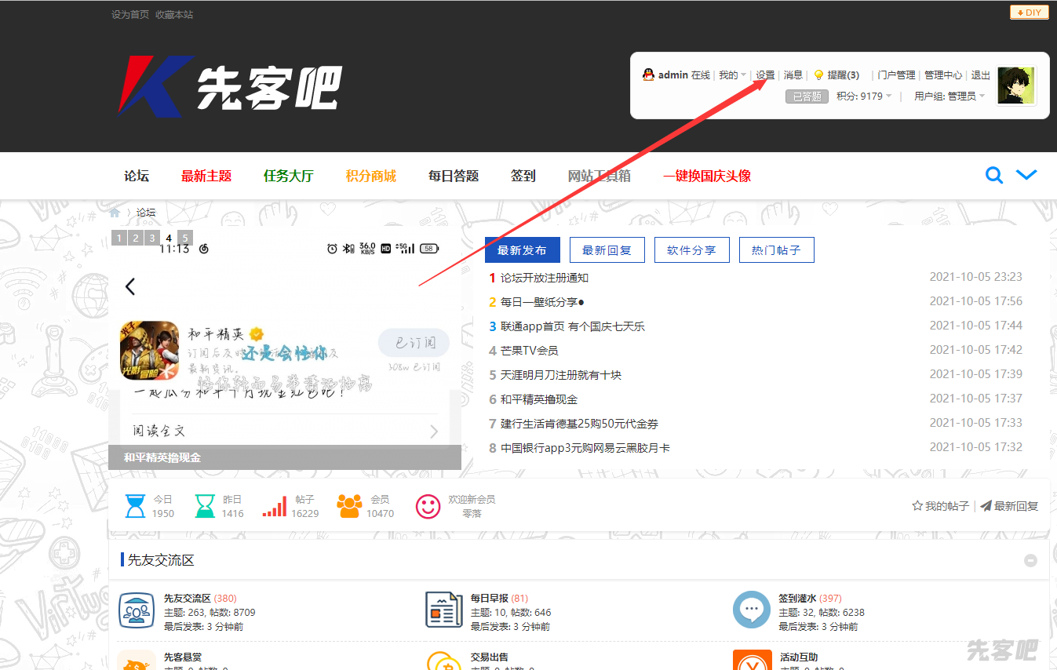Switch to the 最新回复 tab
1057x670 pixels.
point(607,250)
